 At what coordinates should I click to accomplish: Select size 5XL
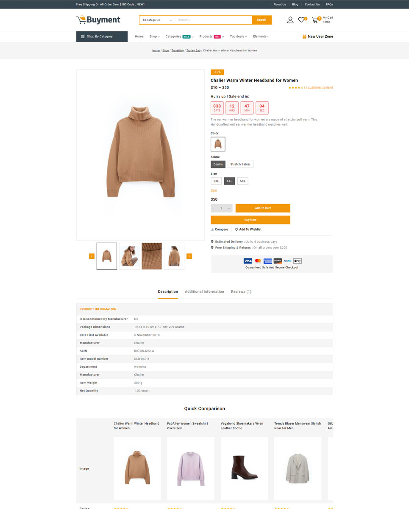pyautogui.click(x=243, y=181)
